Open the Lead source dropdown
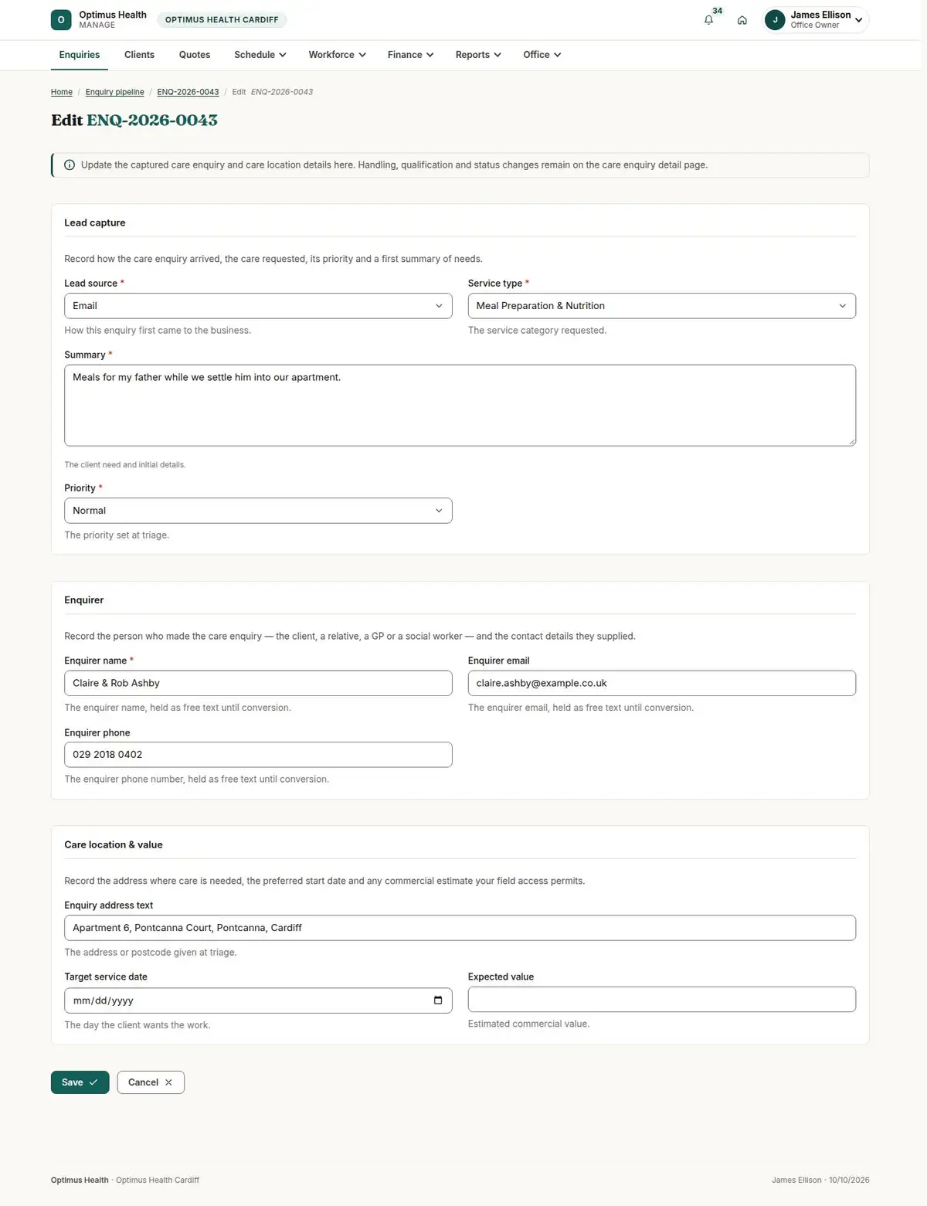Image resolution: width=927 pixels, height=1206 pixels. [x=258, y=306]
